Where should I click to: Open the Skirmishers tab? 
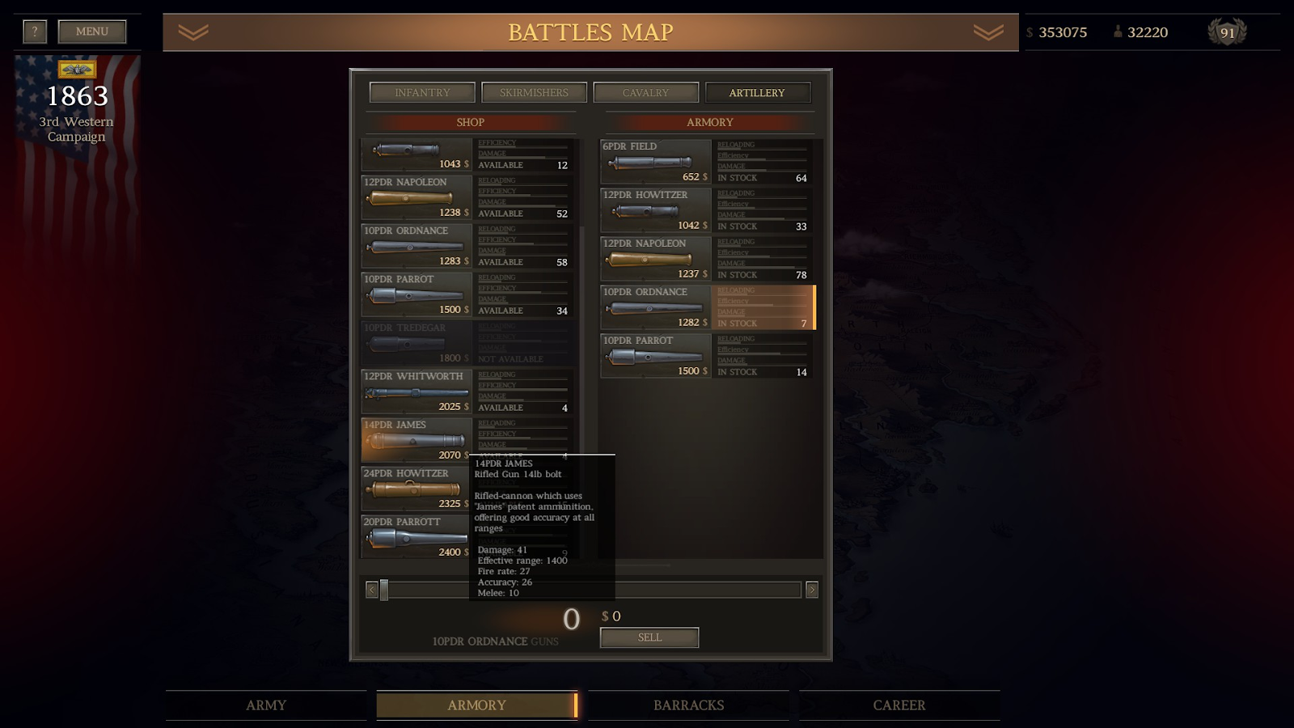coord(534,92)
